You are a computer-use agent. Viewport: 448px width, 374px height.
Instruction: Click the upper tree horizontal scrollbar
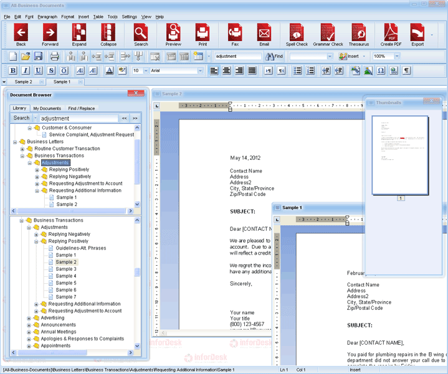coord(72,211)
